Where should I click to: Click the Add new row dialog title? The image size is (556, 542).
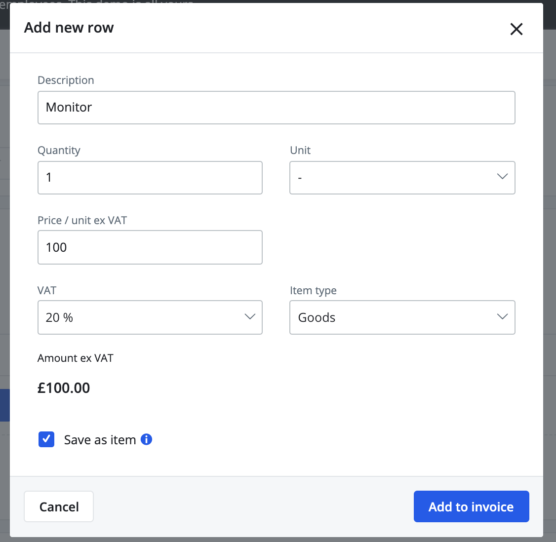click(69, 28)
